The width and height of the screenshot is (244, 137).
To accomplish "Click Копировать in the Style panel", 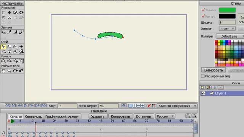I will (x=213, y=70).
